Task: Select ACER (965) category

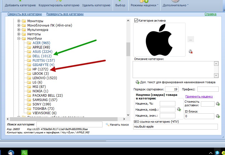Action: pos(41,43)
